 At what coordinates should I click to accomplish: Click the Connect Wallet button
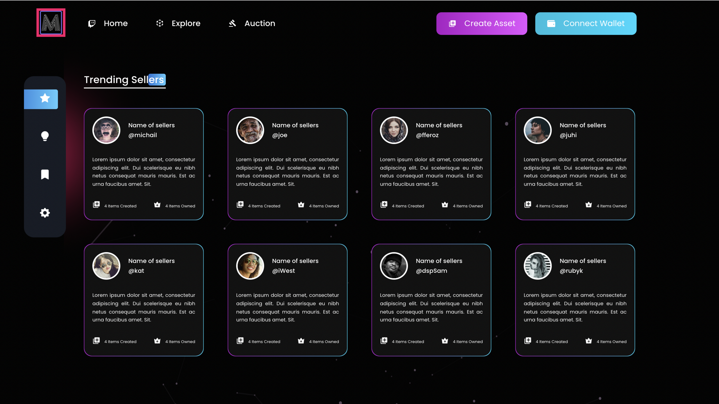pos(585,24)
